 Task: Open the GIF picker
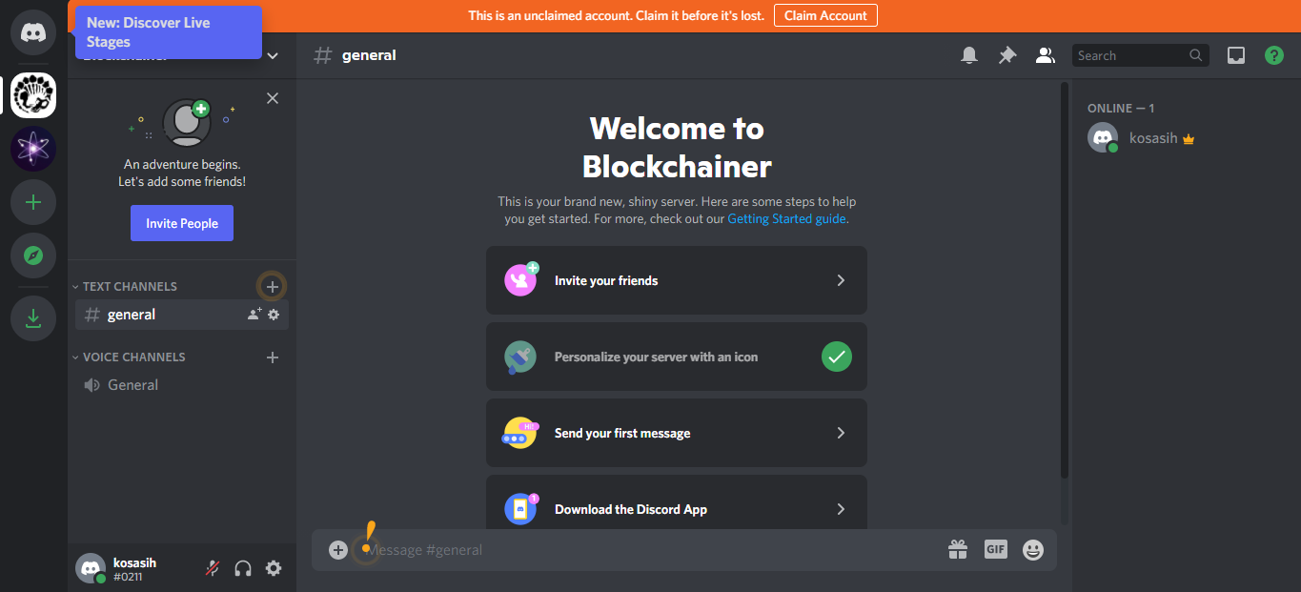click(x=996, y=549)
